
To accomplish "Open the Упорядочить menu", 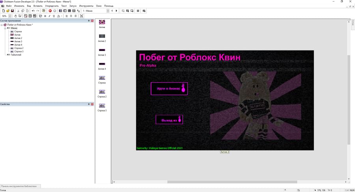I will coord(52,6).
